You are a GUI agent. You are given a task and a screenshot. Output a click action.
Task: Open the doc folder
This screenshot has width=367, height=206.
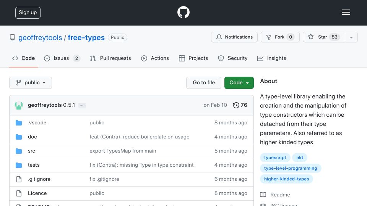[32, 137]
